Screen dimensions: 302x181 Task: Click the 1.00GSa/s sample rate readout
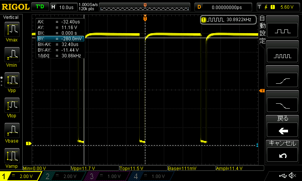[x=88, y=5]
